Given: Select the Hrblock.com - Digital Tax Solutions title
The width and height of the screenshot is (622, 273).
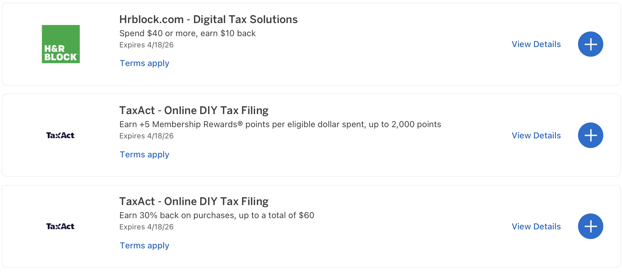Looking at the screenshot, I should [208, 19].
